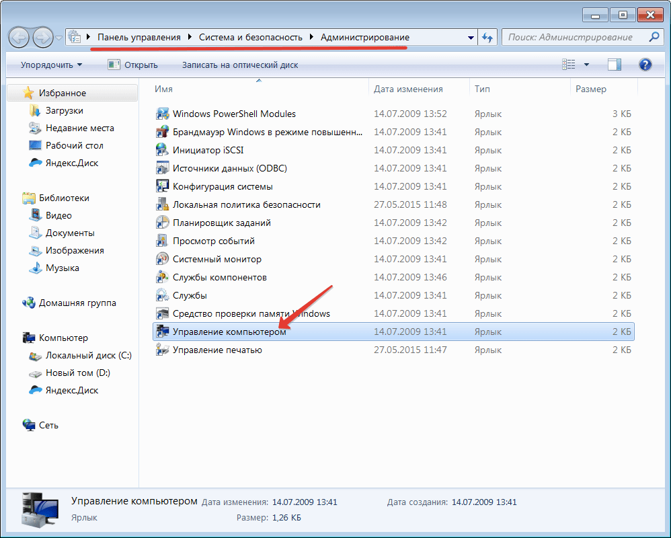Screen dimensions: 671x538
Task: Sort by Дата изменения column header
Action: (408, 89)
